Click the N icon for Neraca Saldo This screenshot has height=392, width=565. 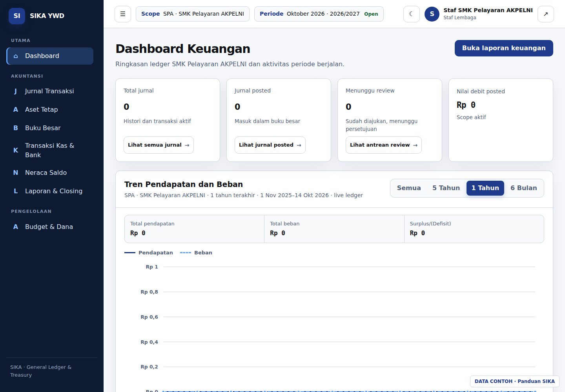(16, 173)
